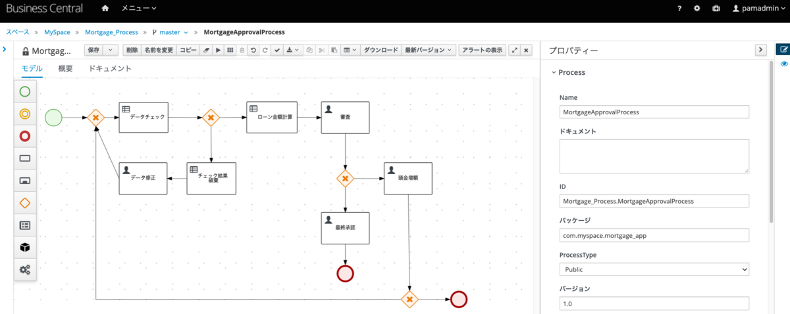
Task: Click the 名前を変更 rename button
Action: tap(159, 50)
